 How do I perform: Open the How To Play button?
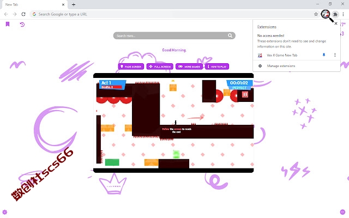tap(217, 66)
